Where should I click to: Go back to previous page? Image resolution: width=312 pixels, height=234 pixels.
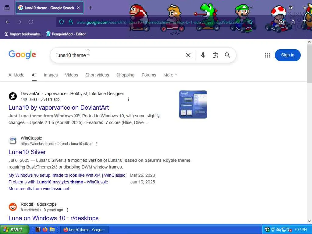click(8, 22)
